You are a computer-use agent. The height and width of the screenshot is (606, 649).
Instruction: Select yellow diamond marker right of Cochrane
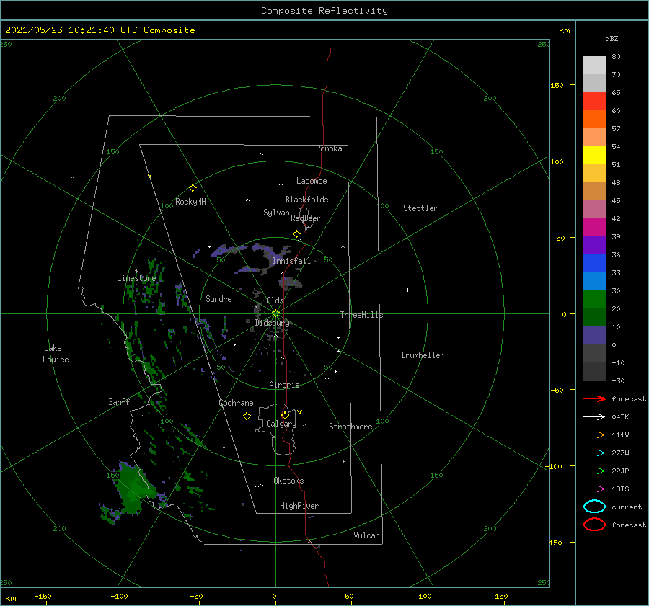(x=247, y=416)
